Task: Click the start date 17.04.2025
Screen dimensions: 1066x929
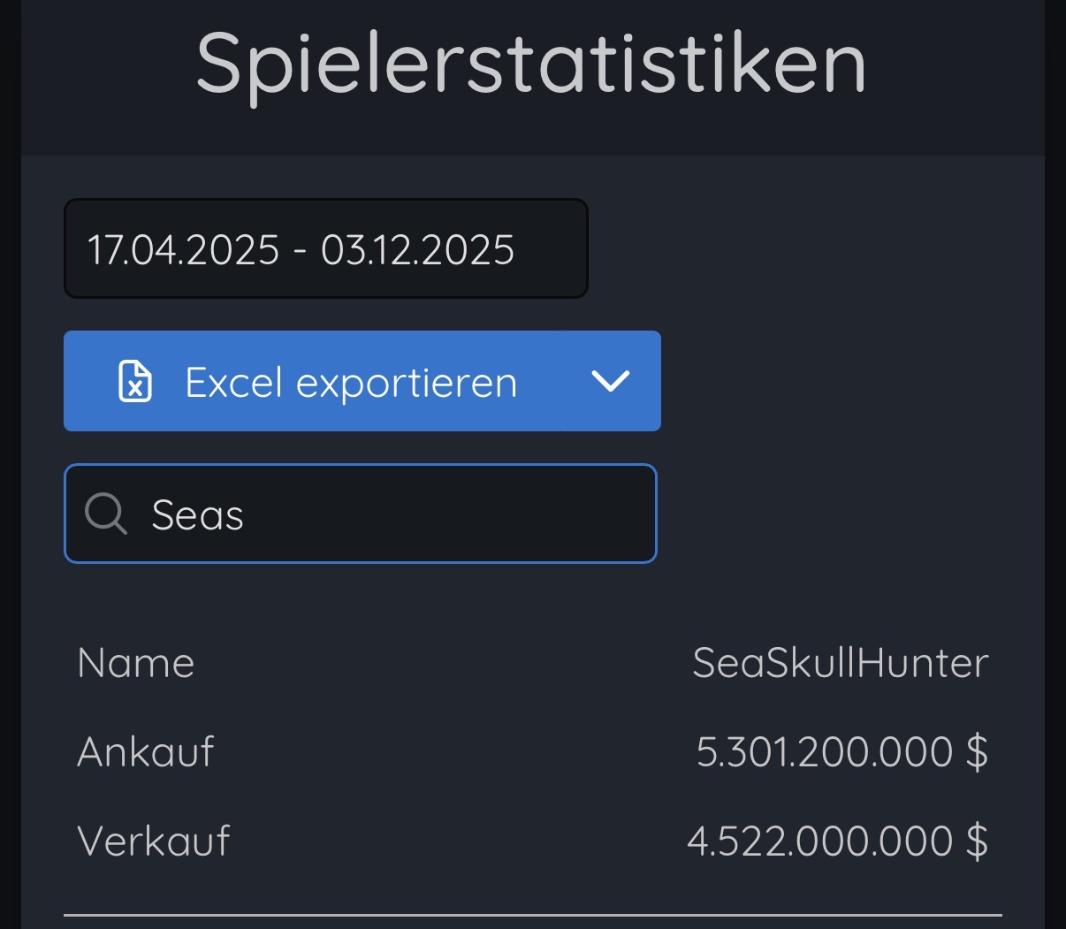Action: (183, 250)
